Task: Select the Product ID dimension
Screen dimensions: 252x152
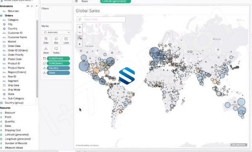Action: tap(14, 63)
